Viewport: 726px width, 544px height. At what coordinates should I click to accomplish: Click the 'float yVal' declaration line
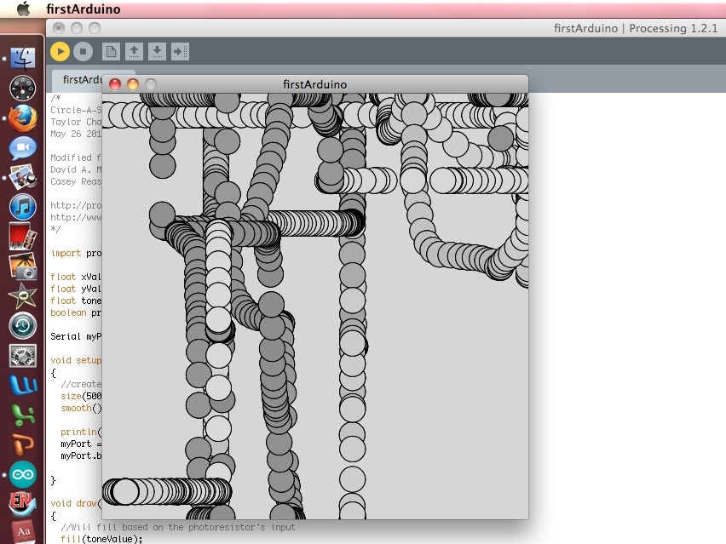point(76,289)
